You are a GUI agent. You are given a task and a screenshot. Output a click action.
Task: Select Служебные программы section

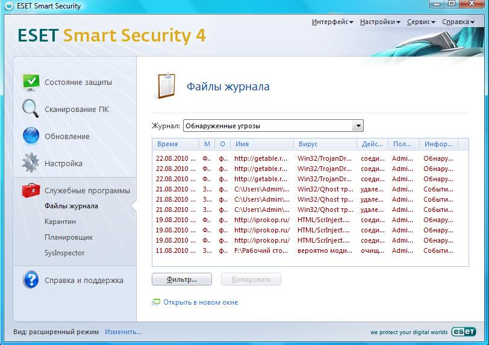click(x=87, y=191)
